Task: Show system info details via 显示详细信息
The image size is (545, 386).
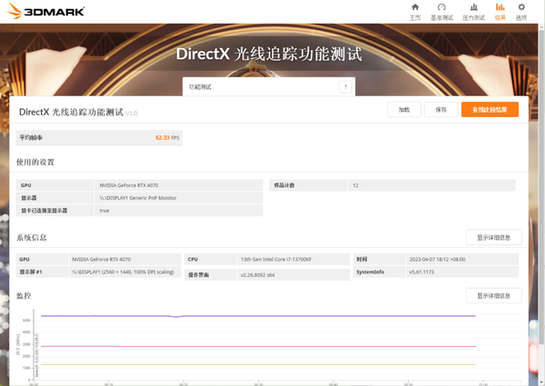Action: point(493,237)
